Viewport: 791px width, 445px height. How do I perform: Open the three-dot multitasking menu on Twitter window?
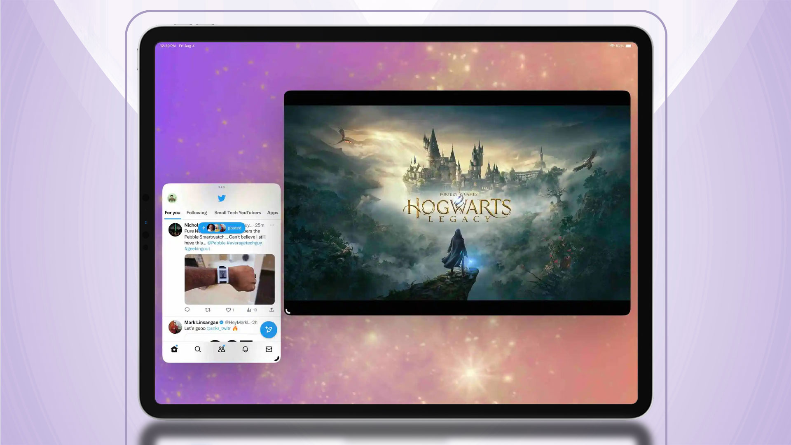tap(222, 187)
